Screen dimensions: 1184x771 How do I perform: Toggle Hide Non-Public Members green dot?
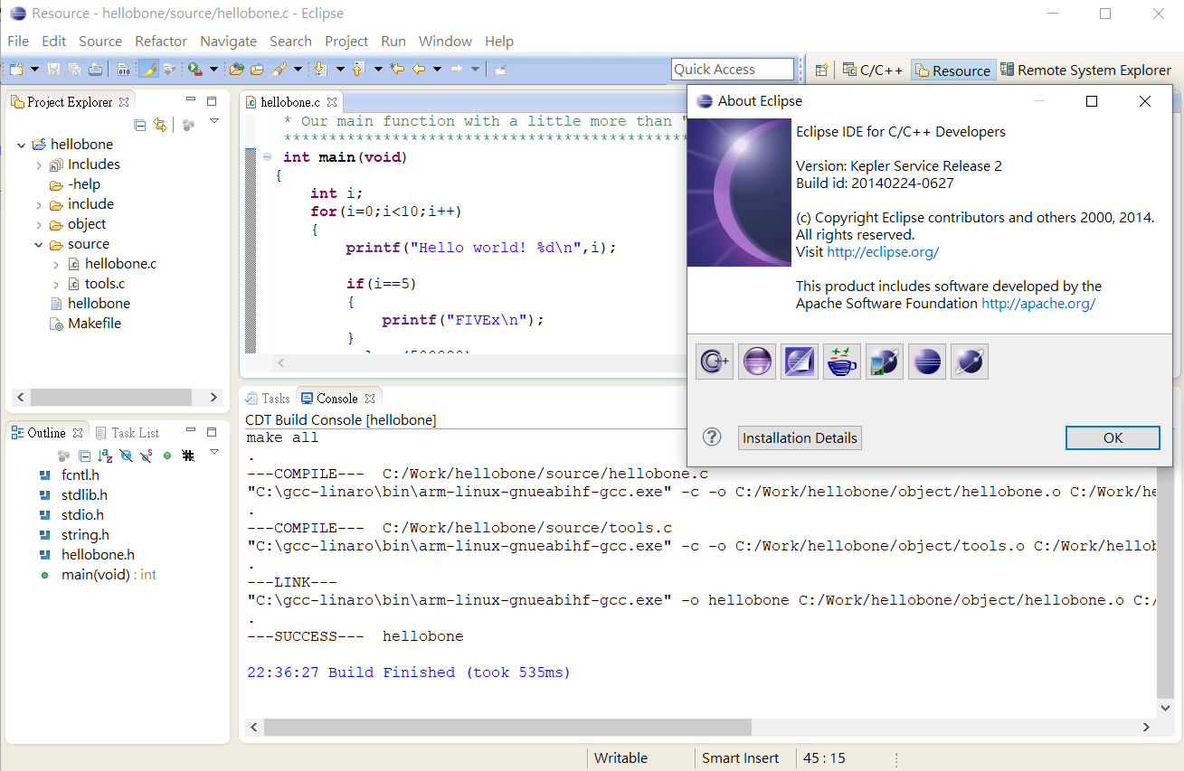(x=167, y=456)
